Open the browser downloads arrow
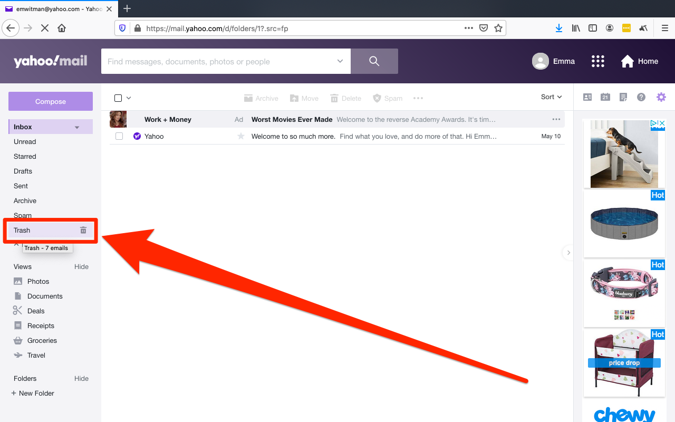675x422 pixels. tap(559, 28)
